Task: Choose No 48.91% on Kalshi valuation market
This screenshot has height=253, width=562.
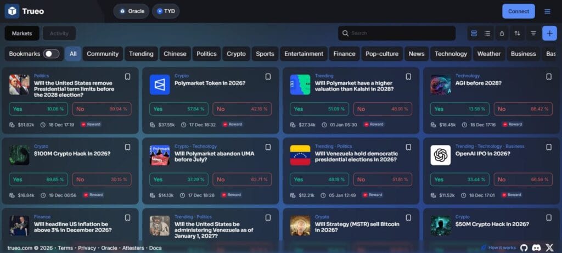Action: tap(383, 109)
